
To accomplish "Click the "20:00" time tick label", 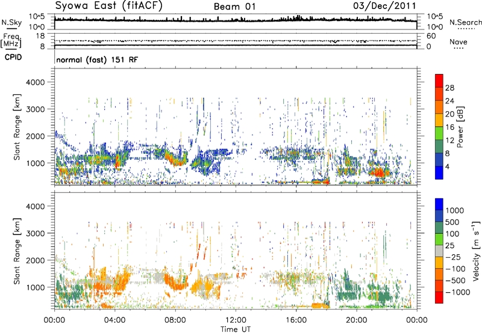I will click(356, 320).
